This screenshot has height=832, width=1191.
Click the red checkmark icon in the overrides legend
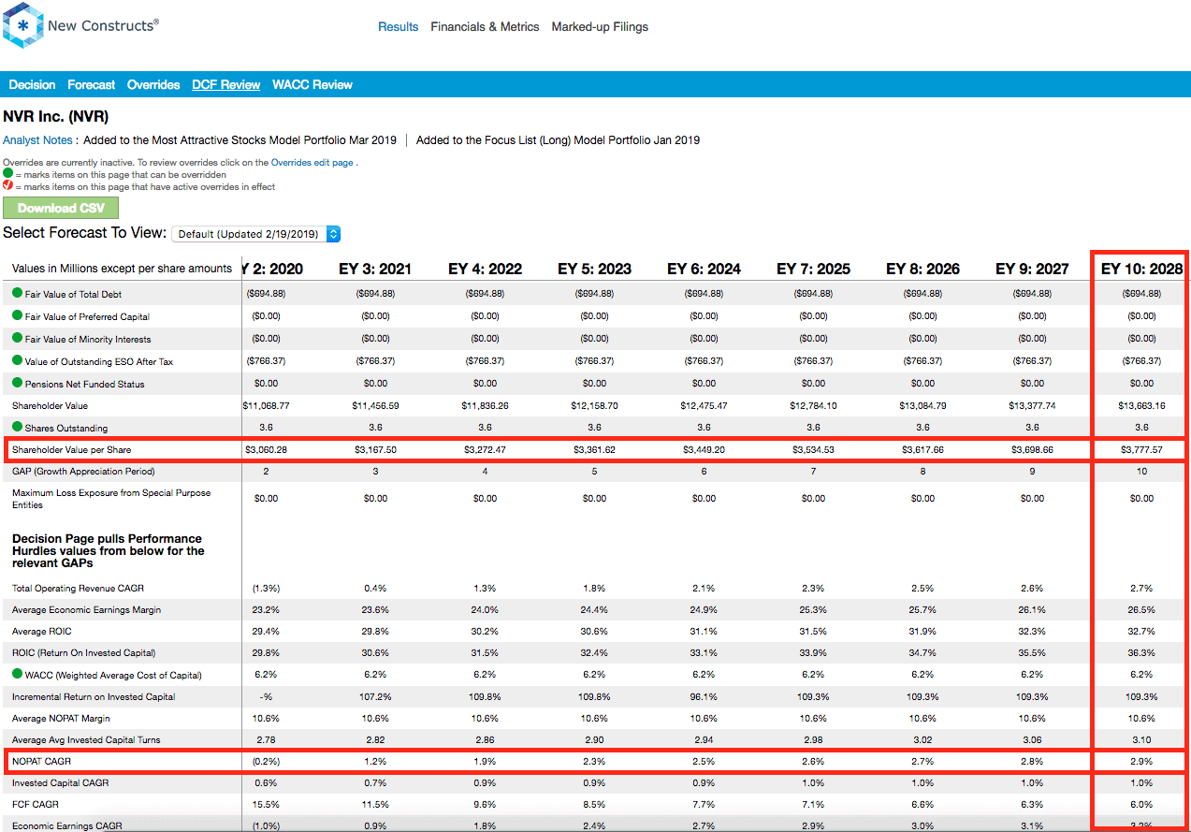click(x=7, y=186)
